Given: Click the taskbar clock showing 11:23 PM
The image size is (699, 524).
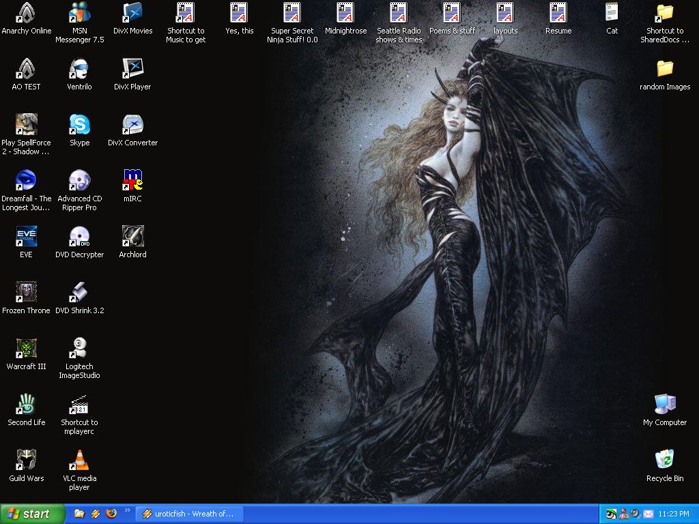Looking at the screenshot, I should [674, 514].
